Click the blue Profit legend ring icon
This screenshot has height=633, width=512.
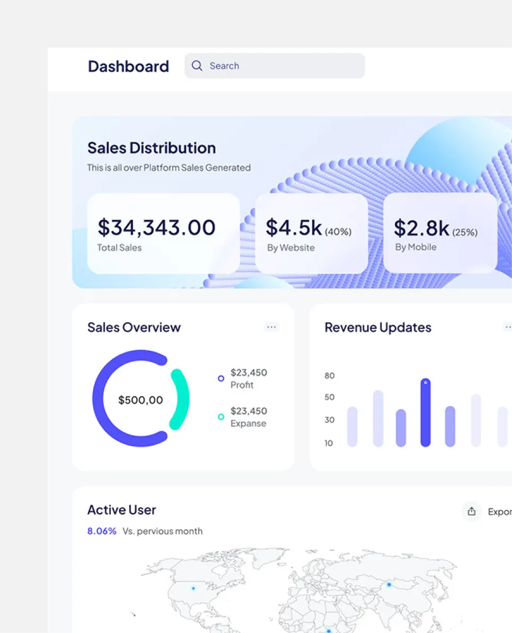pos(221,379)
